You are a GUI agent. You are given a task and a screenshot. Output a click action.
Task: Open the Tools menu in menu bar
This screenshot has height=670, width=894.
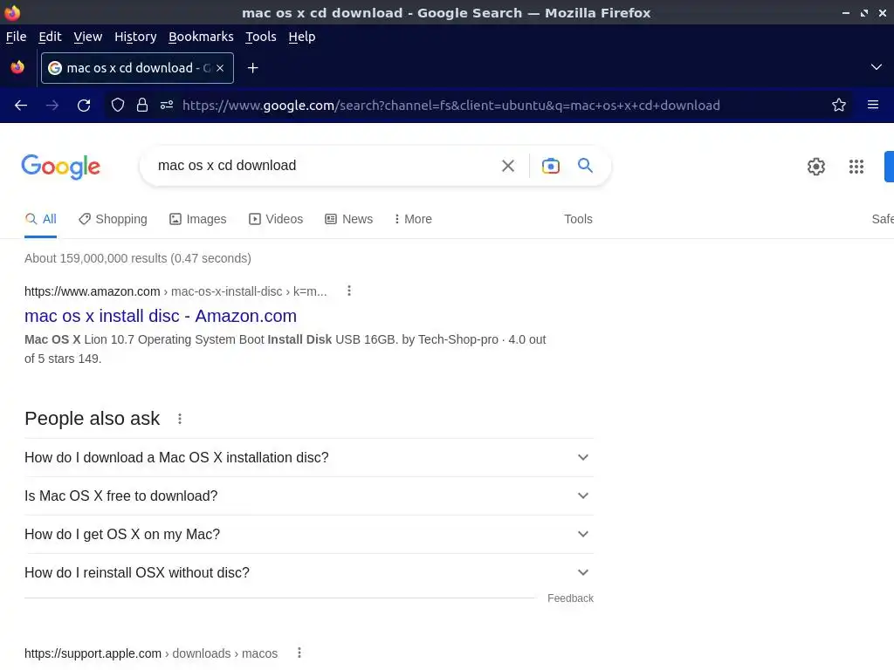[x=260, y=37]
